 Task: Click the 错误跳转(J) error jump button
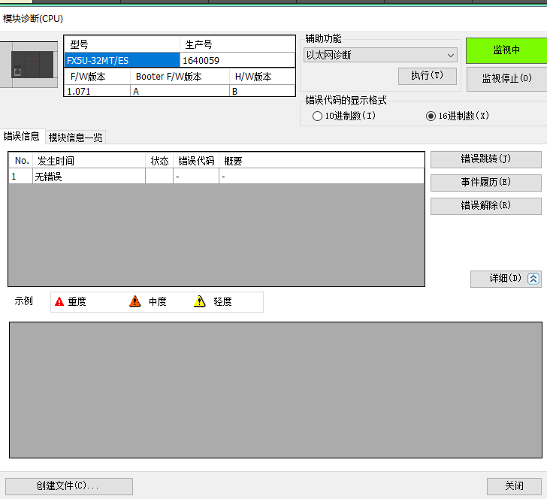tap(485, 159)
